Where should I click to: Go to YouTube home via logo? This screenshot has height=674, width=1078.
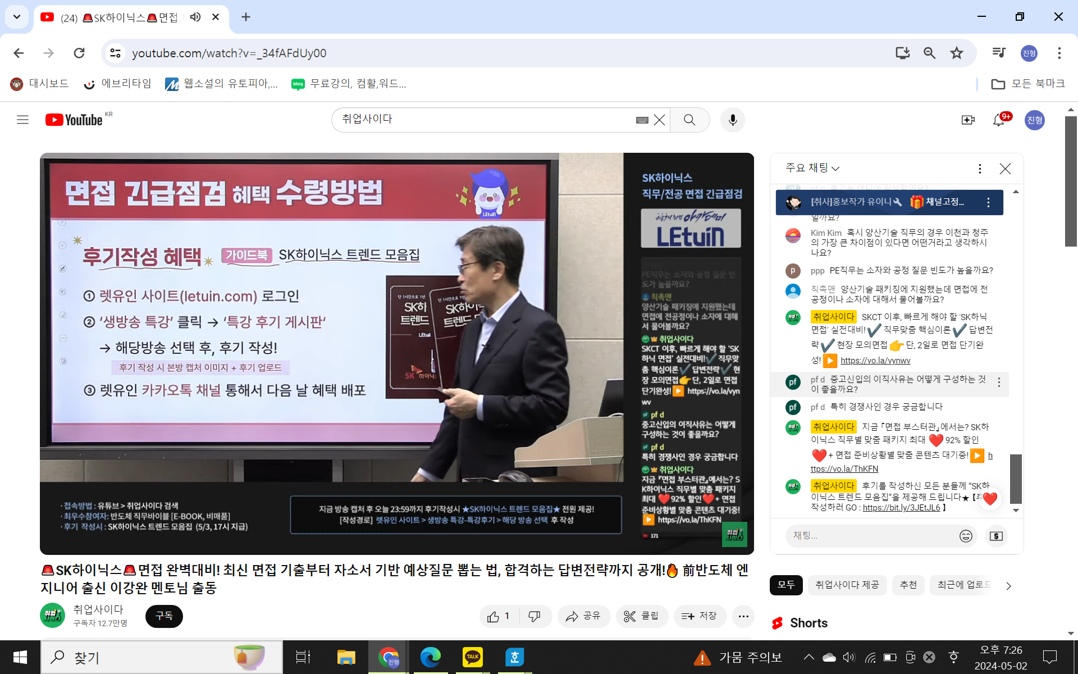[x=74, y=120]
